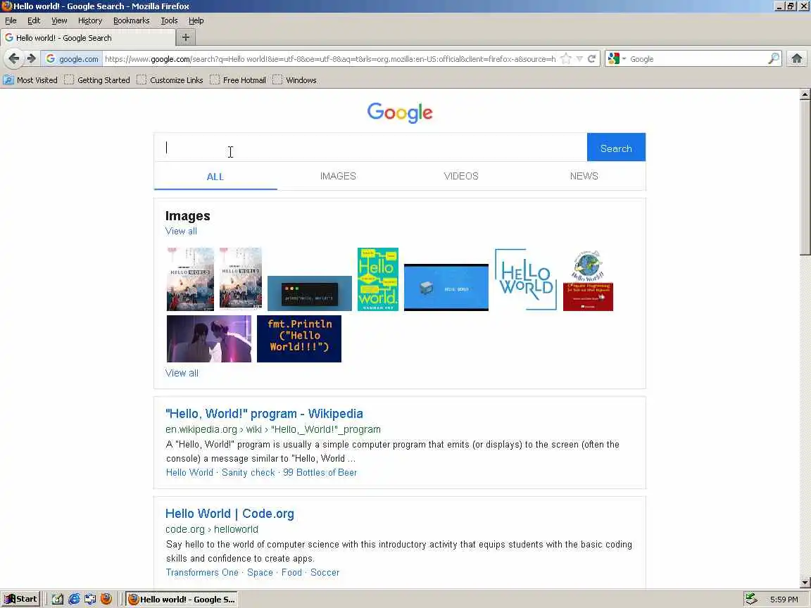
Task: Follow the Space sublink
Action: click(x=260, y=572)
